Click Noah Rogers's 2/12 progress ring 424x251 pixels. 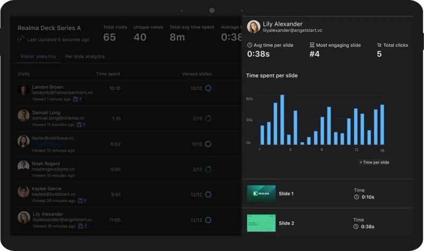pos(208,169)
